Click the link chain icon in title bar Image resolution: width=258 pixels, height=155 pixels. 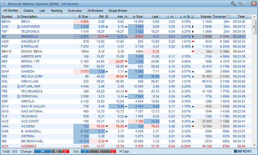(x=241, y=4)
